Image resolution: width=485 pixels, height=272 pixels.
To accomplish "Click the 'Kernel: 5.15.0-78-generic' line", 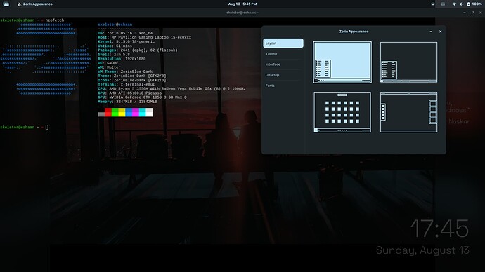I will pos(127,41).
